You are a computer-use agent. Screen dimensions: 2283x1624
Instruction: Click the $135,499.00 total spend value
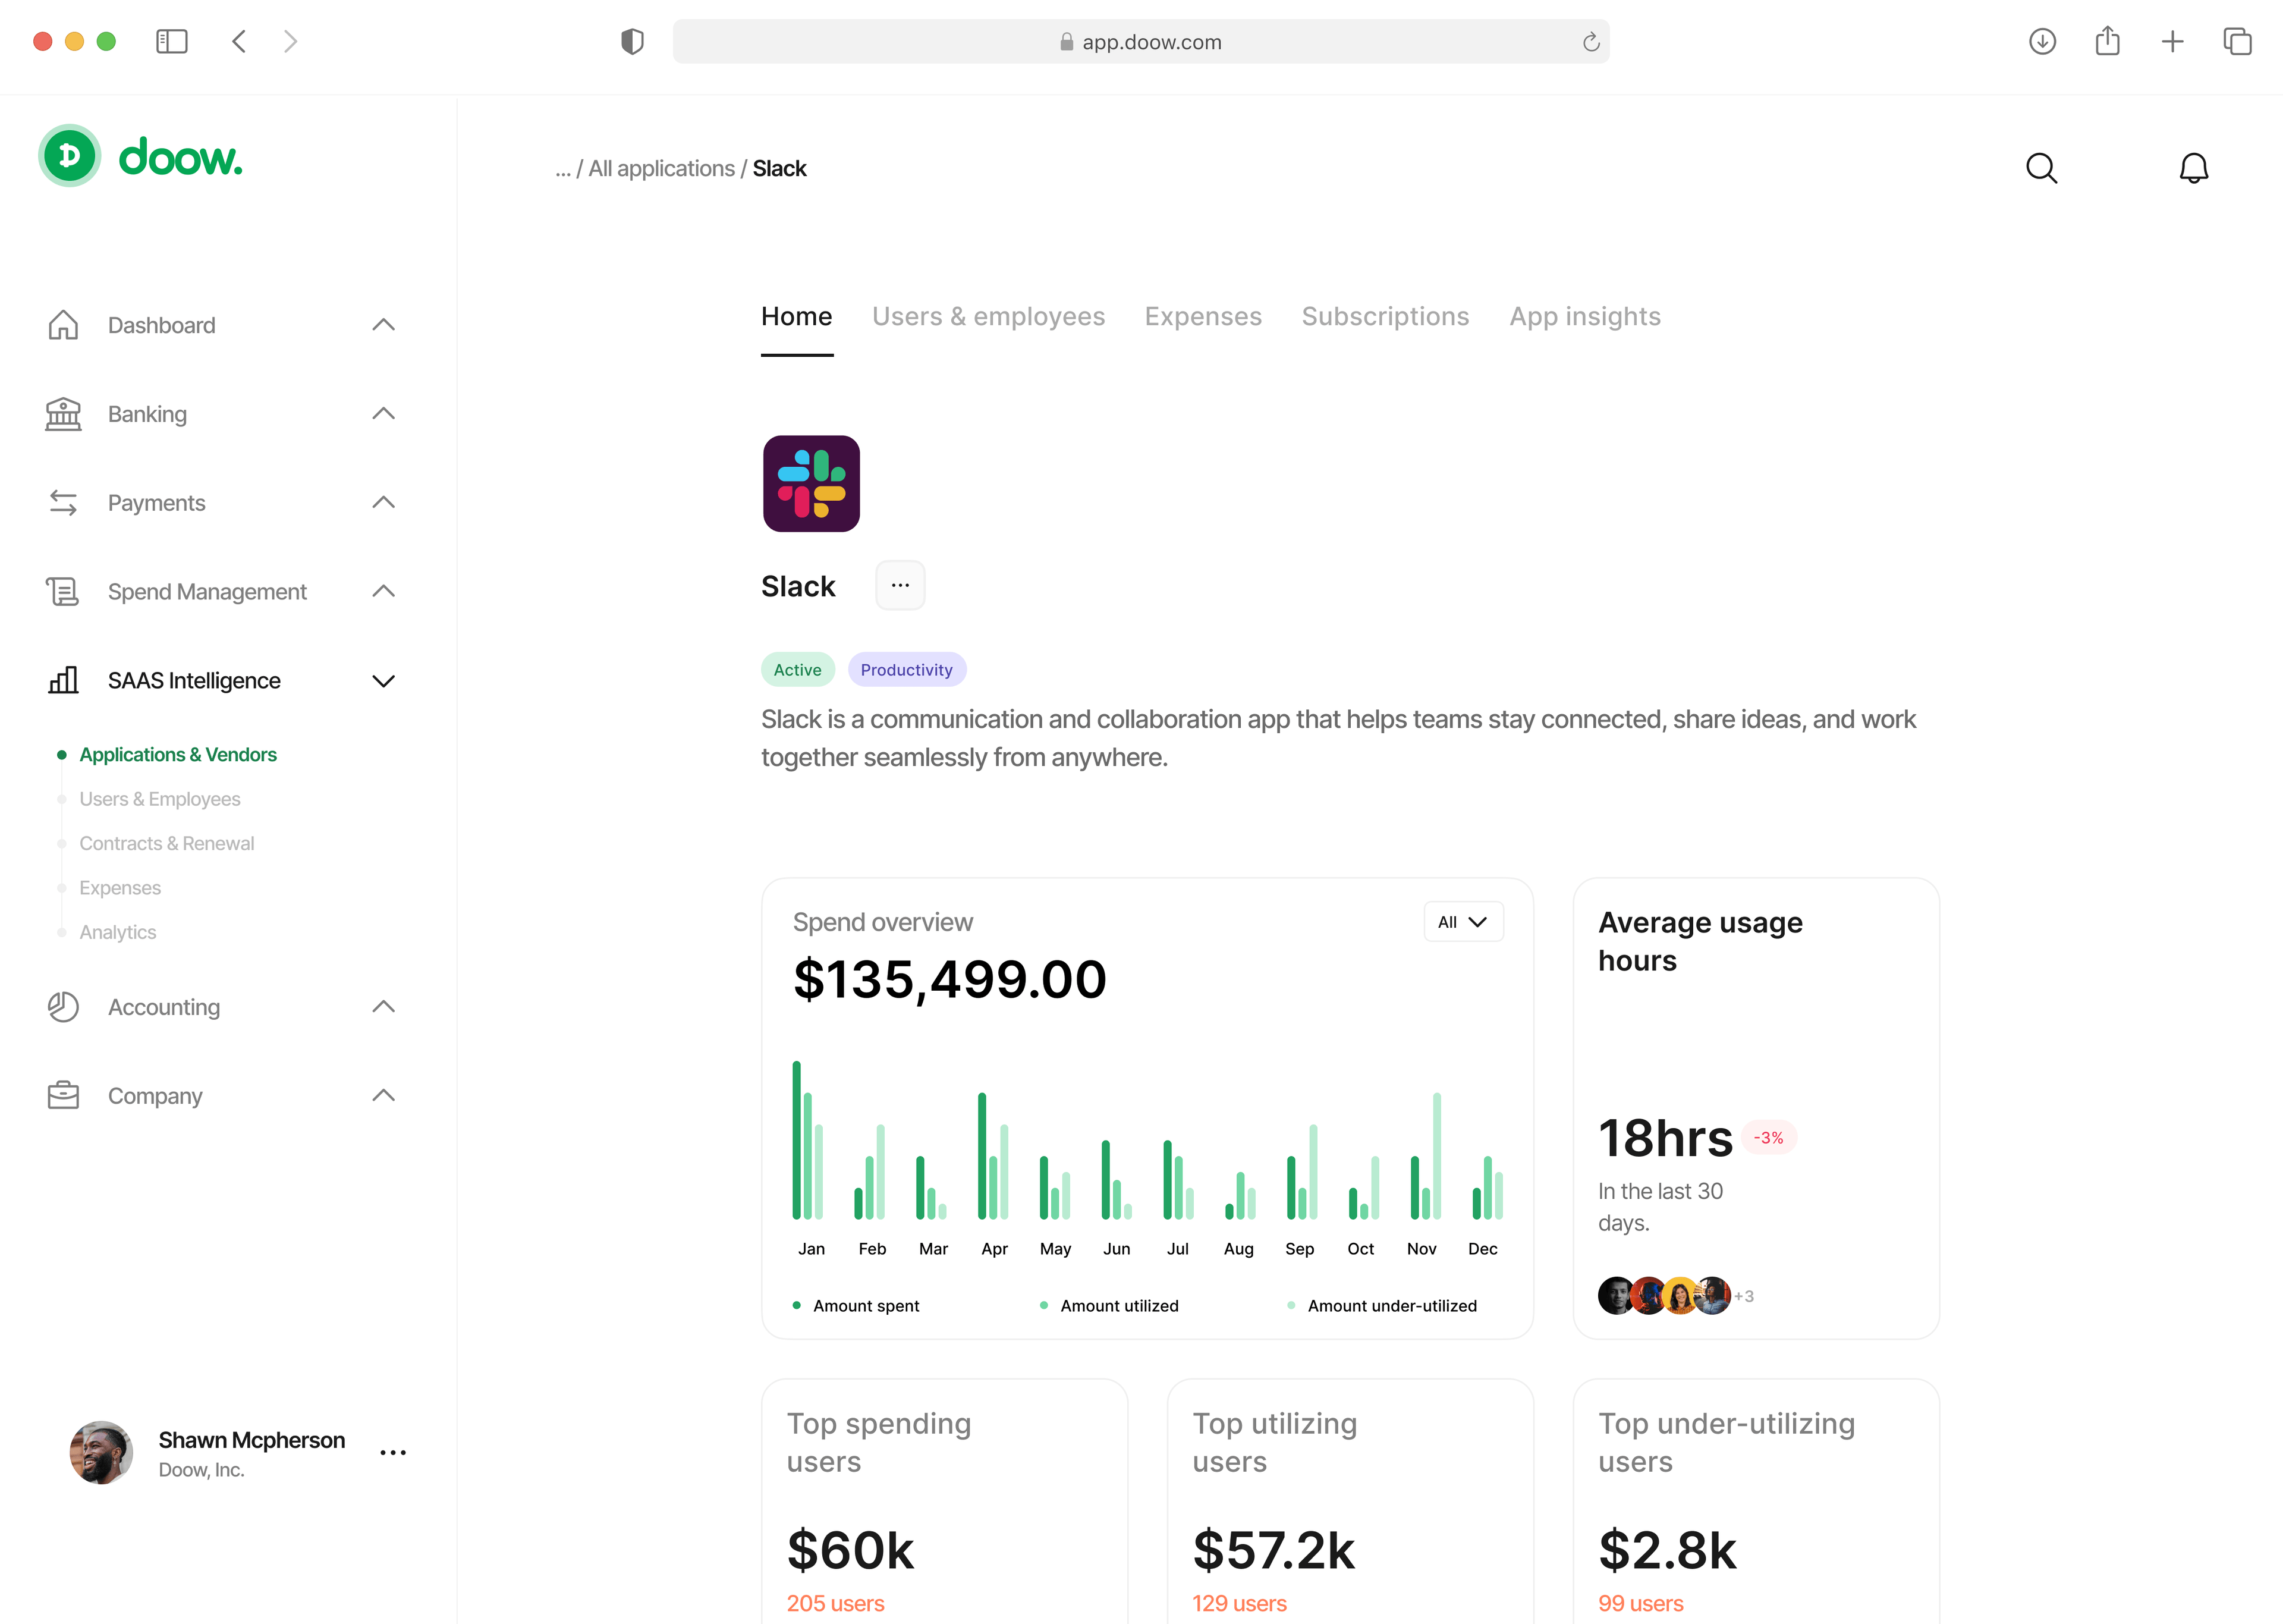pyautogui.click(x=949, y=979)
